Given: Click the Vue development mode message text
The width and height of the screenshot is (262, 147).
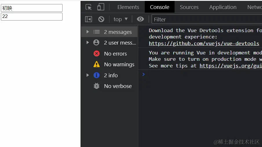Looking at the screenshot, I should [205, 59].
